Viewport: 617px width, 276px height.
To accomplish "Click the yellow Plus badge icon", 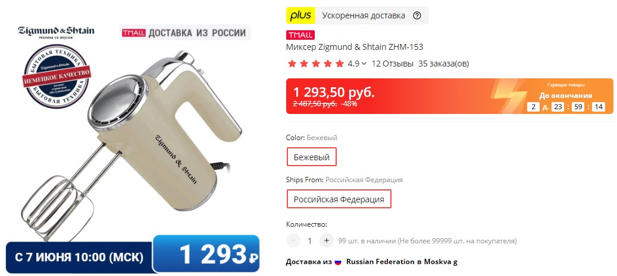I will pos(300,15).
